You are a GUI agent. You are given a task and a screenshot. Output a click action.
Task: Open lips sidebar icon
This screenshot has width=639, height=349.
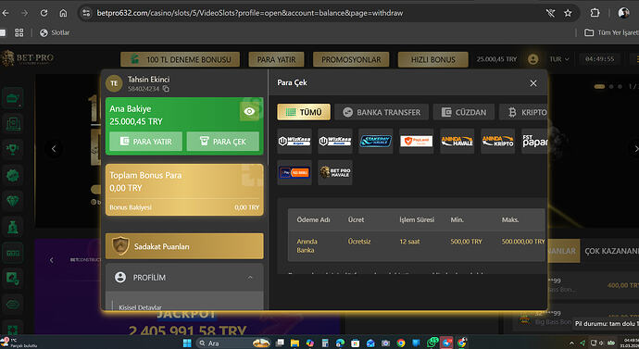13,305
